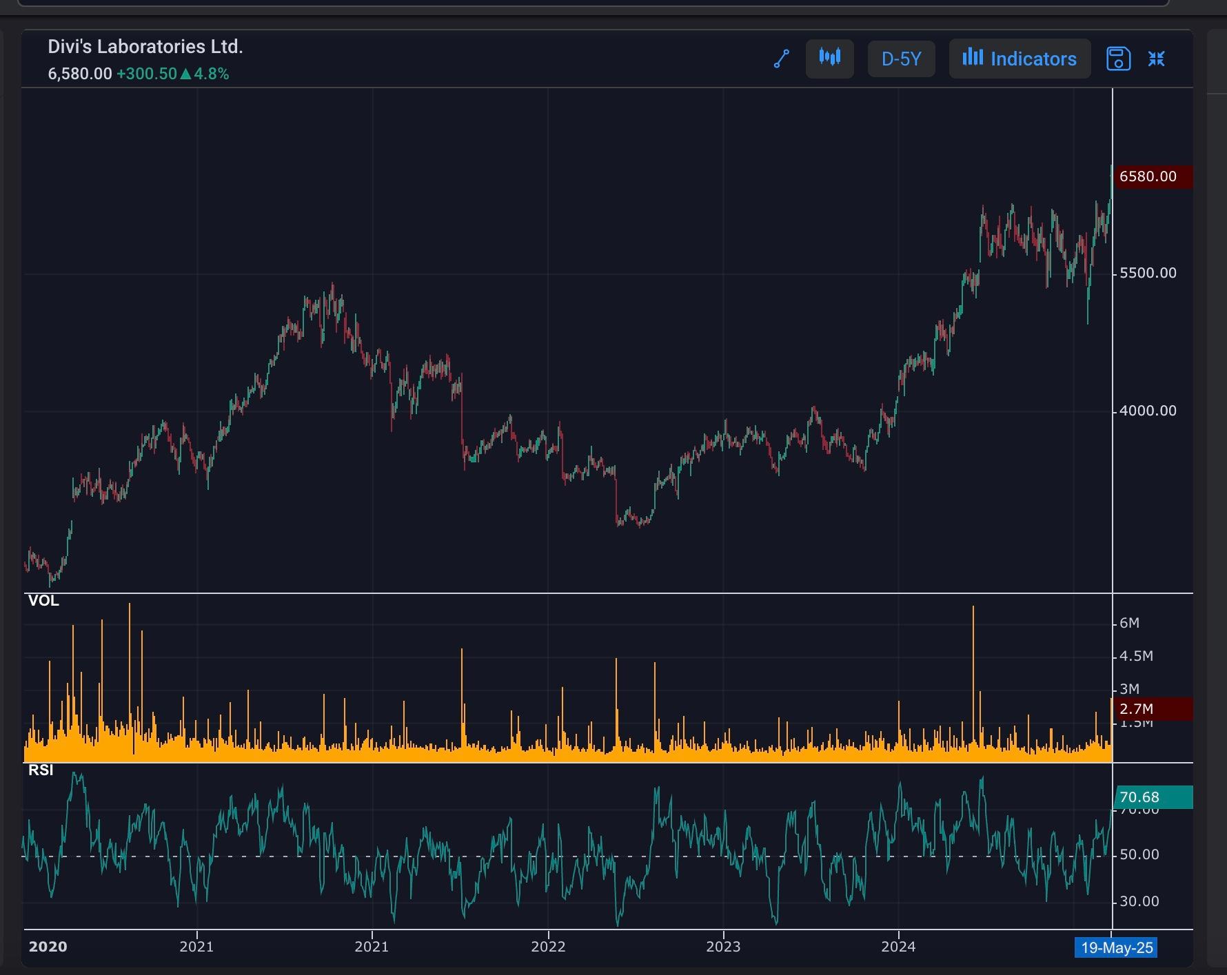Click the 2023 time axis label
Screen dimensions: 1227x975
pyautogui.click(x=723, y=947)
